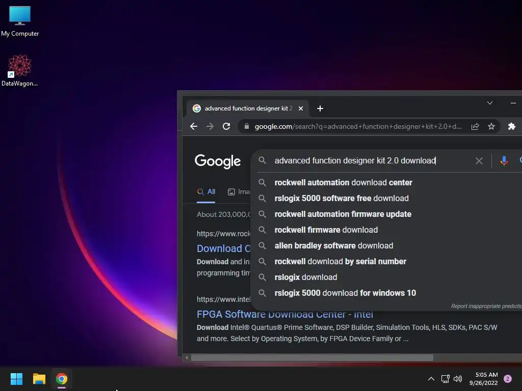The height and width of the screenshot is (391, 522).
Task: Choose 'rslogix 5000 software free download' suggestion
Action: click(x=341, y=198)
